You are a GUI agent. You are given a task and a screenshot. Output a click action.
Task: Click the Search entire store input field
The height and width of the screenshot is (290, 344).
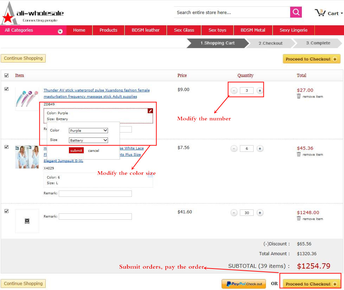[x=231, y=12]
